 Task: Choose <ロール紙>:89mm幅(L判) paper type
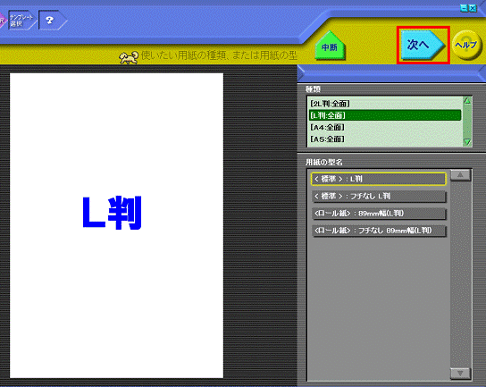pos(379,214)
